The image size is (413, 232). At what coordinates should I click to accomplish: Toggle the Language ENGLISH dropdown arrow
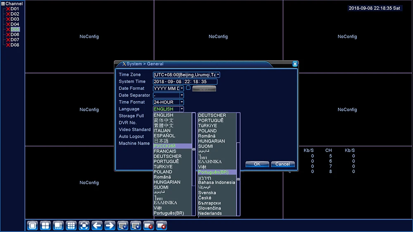point(182,109)
